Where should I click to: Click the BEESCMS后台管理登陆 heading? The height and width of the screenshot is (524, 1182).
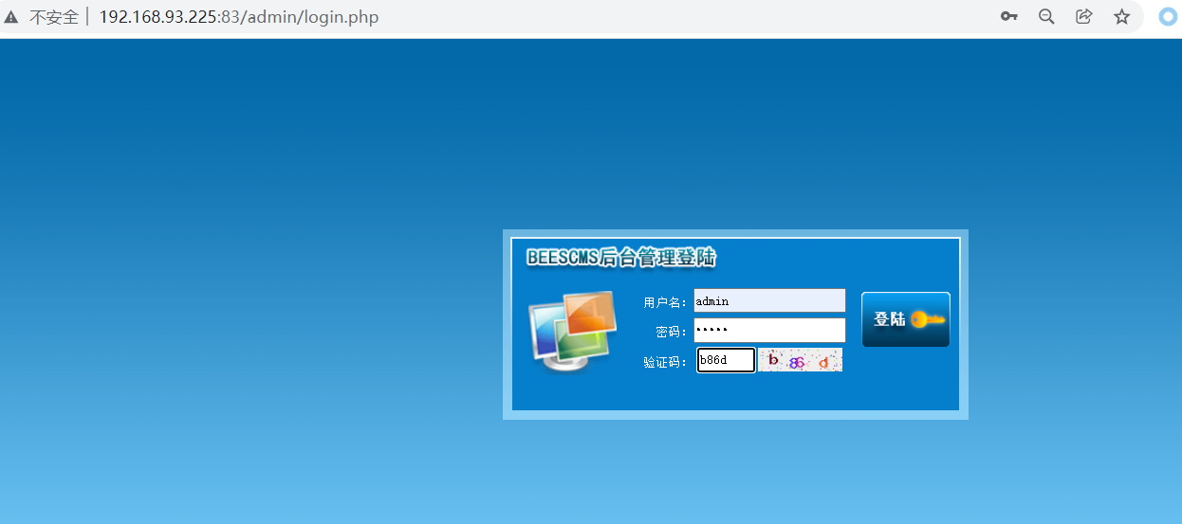tap(621, 258)
